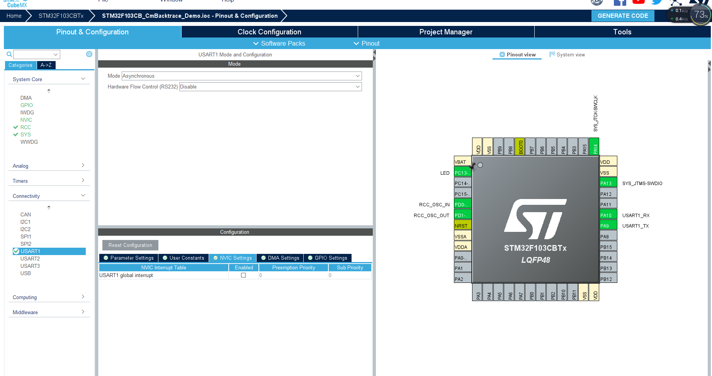Open the Hardware Flow Control dropdown
Viewport: 712px width, 376px height.
(x=357, y=87)
